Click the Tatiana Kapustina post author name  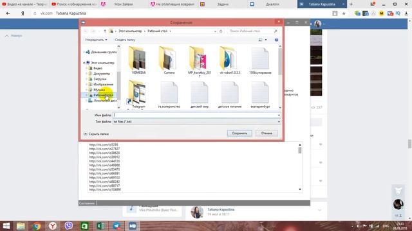coord(221,210)
